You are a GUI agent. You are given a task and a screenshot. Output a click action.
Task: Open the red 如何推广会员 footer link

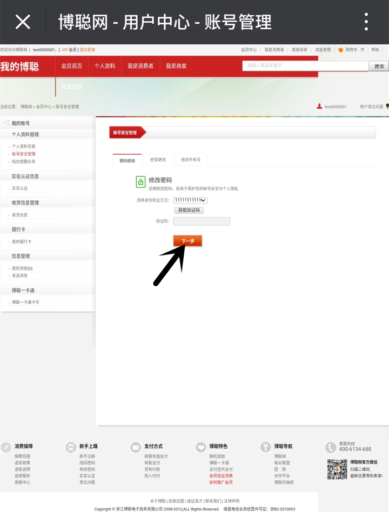pos(221,482)
